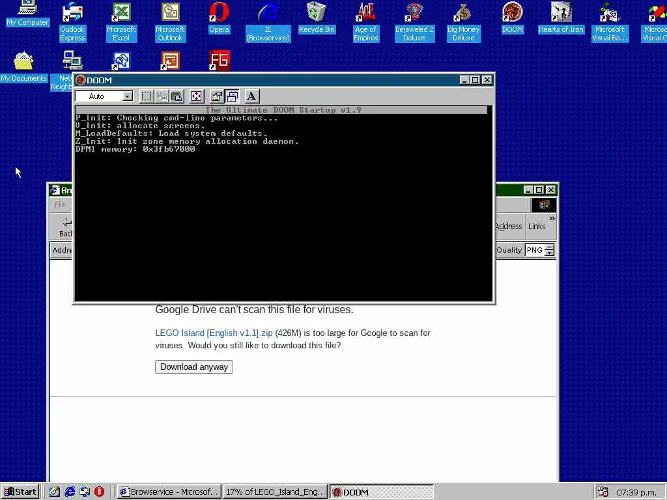Screen dimensions: 667x500
Task: Launch Opera from quick launch
Action: point(99,492)
